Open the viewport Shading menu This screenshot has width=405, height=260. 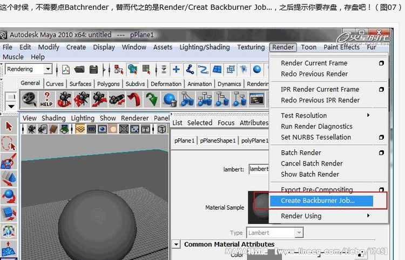53,118
